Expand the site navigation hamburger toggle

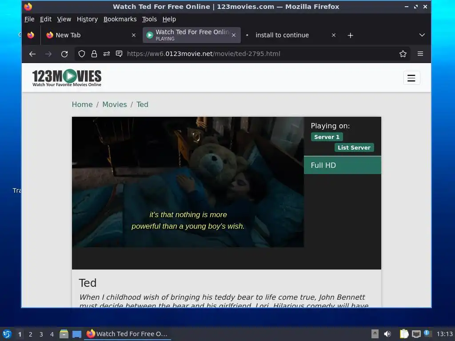411,78
